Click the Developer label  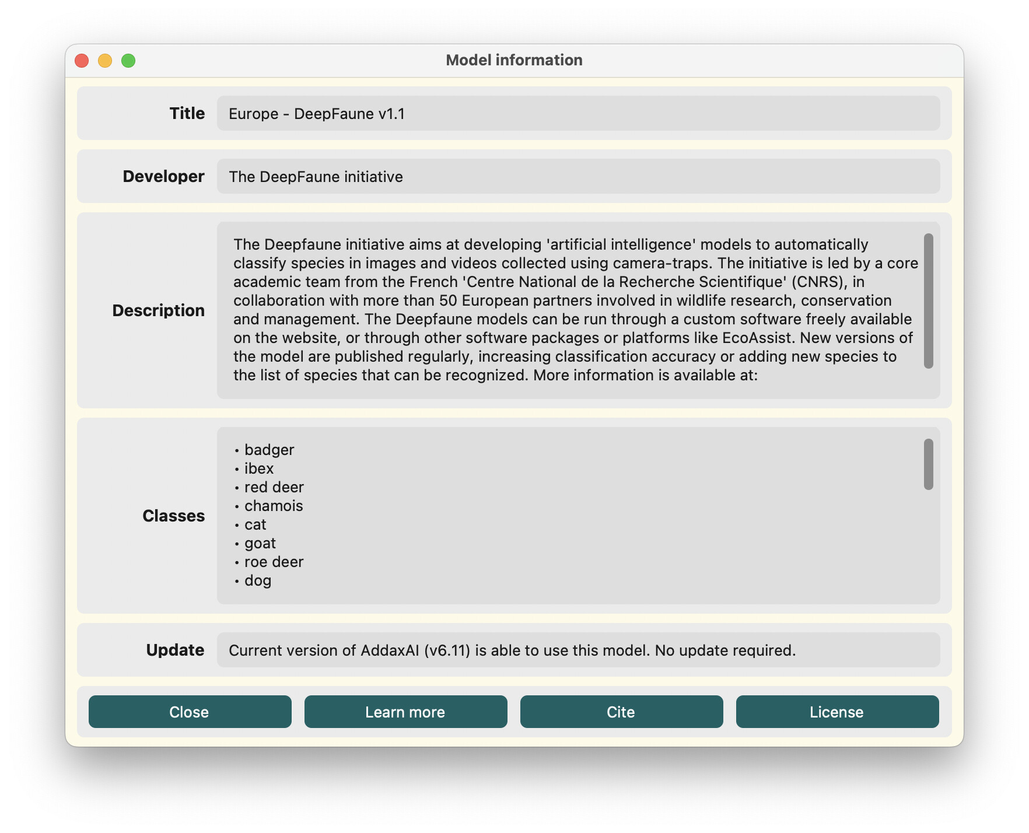[163, 176]
